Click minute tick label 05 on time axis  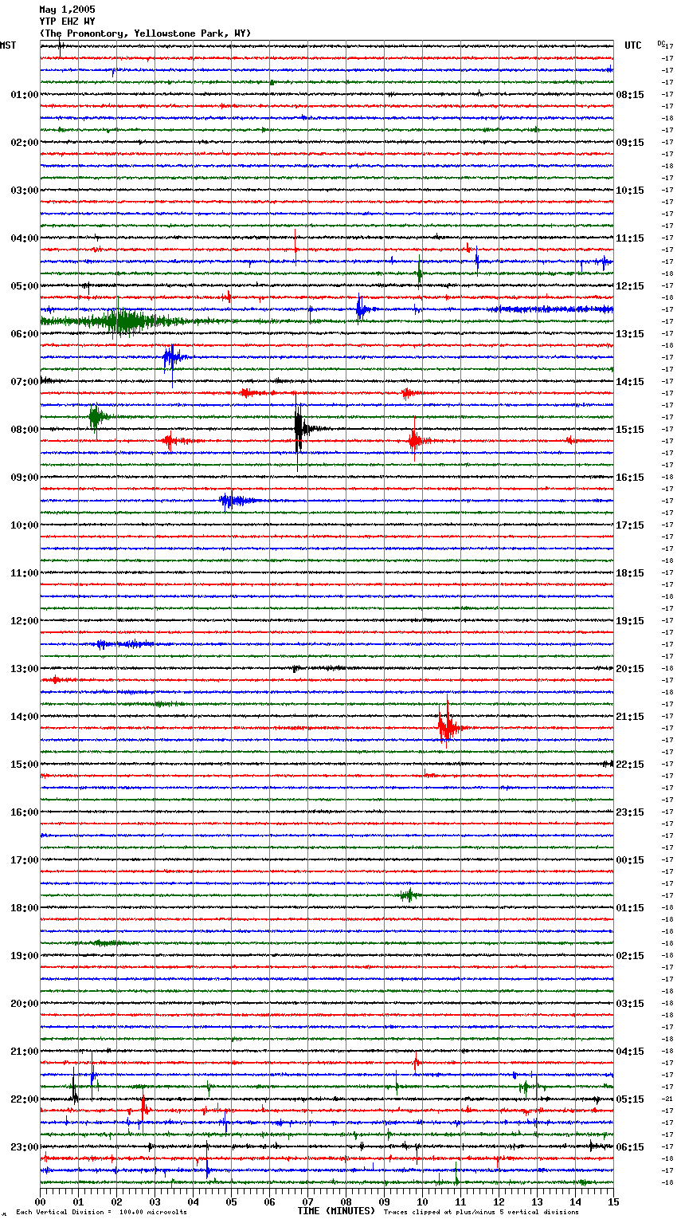[x=231, y=1201]
